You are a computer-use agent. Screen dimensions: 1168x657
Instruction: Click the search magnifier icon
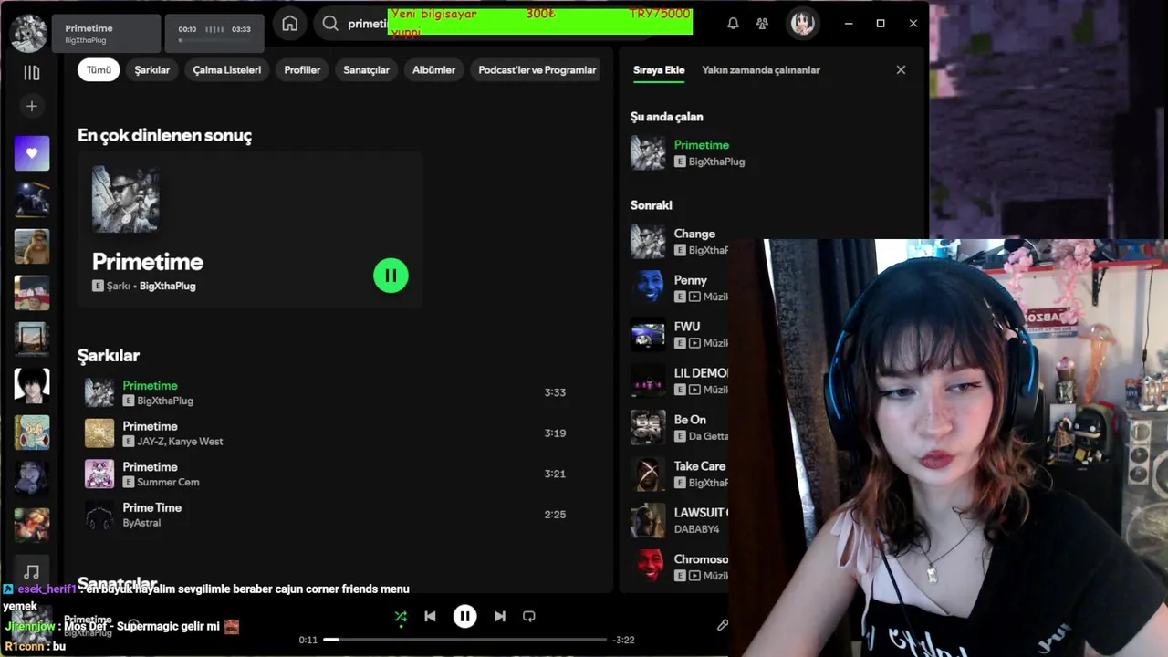330,24
